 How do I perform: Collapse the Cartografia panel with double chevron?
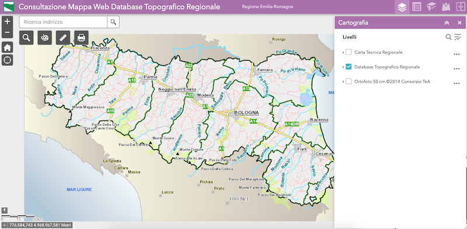tap(447, 23)
